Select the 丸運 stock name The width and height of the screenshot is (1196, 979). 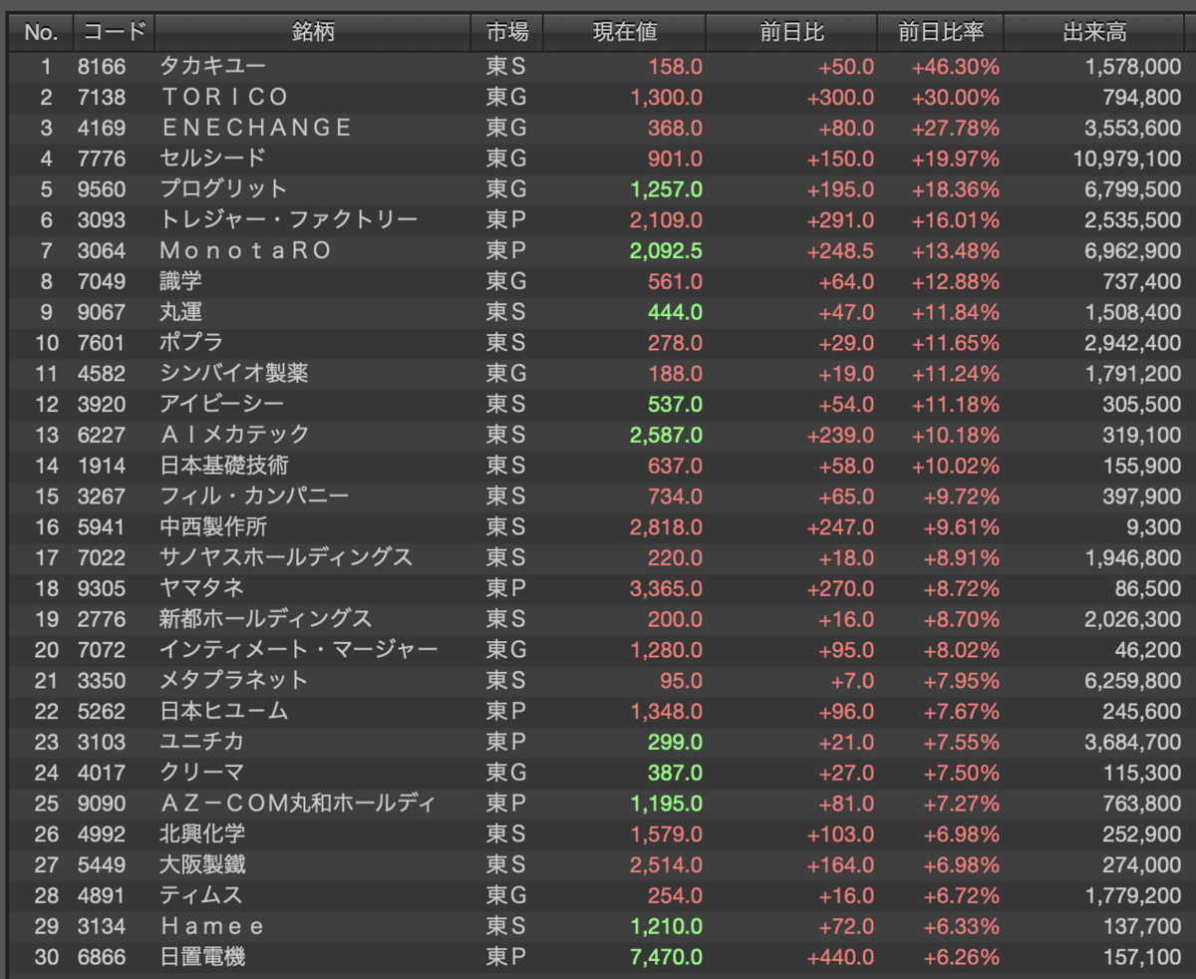(x=180, y=312)
